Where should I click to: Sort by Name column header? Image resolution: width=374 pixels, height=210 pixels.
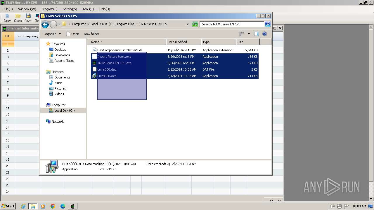pos(127,42)
